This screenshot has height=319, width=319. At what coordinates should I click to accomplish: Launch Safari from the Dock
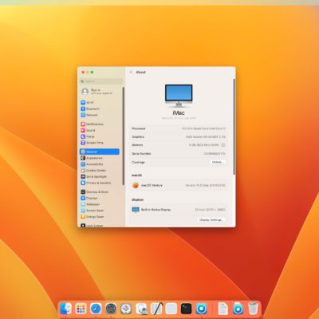point(96,309)
